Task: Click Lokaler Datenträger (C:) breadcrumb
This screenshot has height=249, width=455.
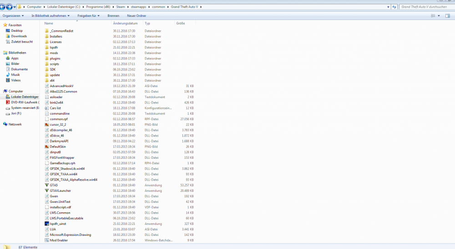Action: [x=64, y=7]
